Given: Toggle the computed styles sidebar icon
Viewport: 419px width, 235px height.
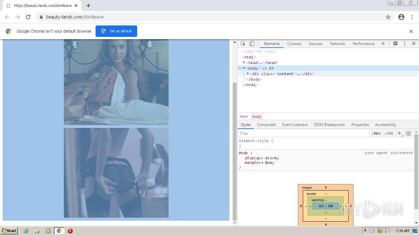Looking at the screenshot, I should [x=408, y=133].
